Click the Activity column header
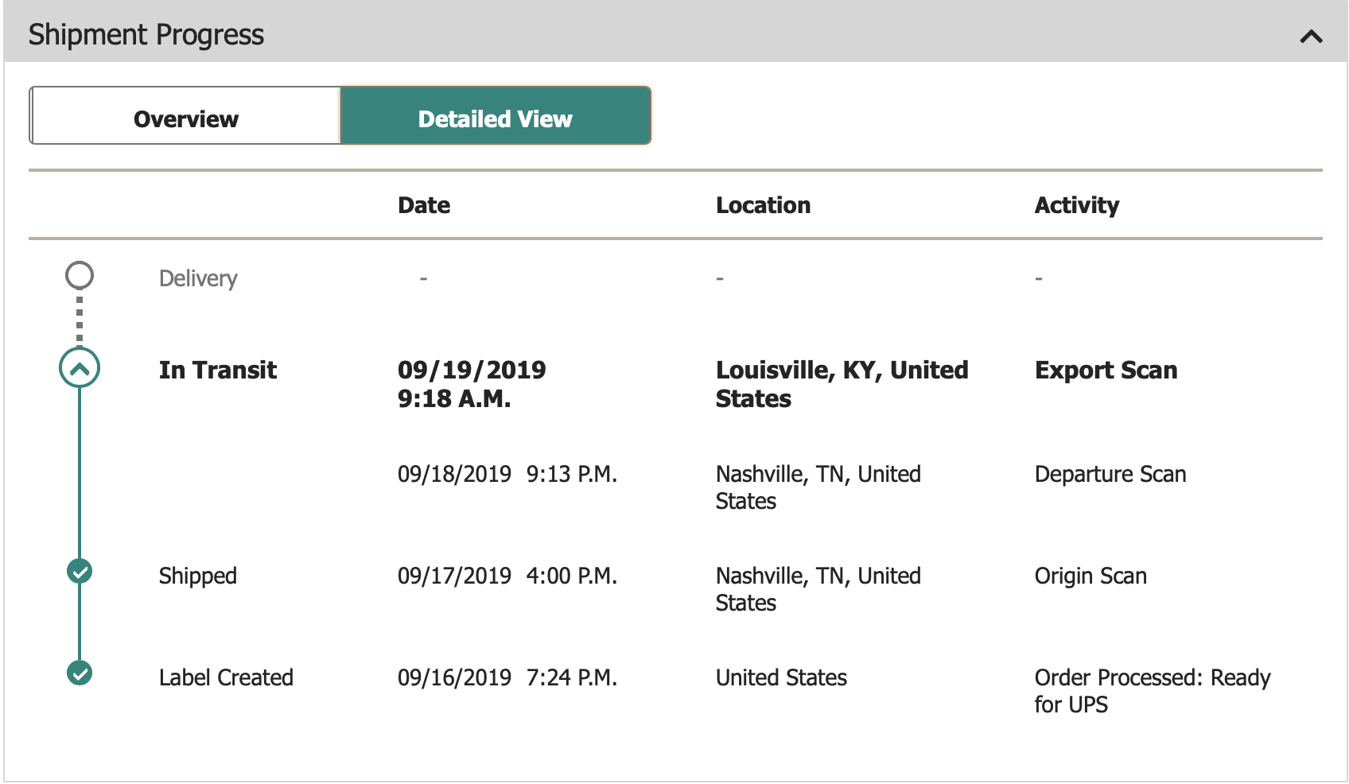The height and width of the screenshot is (784, 1349). (1076, 205)
